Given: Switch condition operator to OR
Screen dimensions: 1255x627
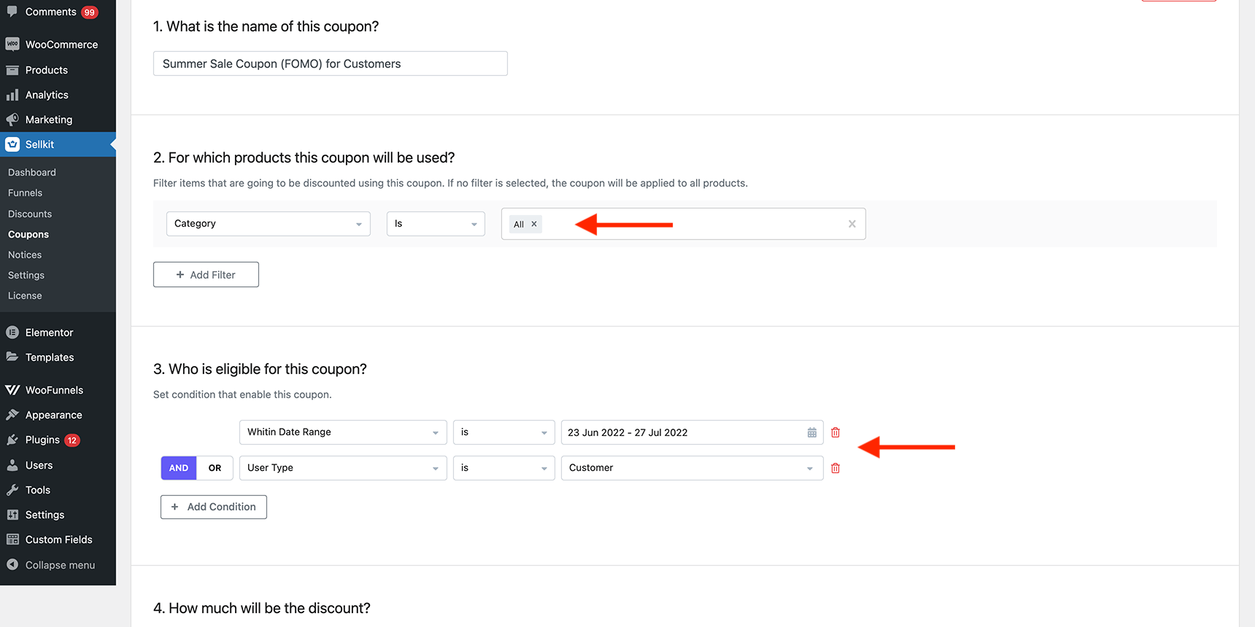Looking at the screenshot, I should 215,468.
